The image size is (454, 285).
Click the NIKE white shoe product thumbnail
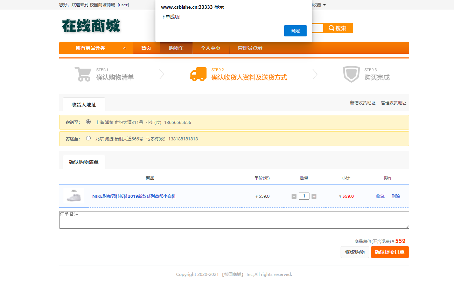[74, 196]
